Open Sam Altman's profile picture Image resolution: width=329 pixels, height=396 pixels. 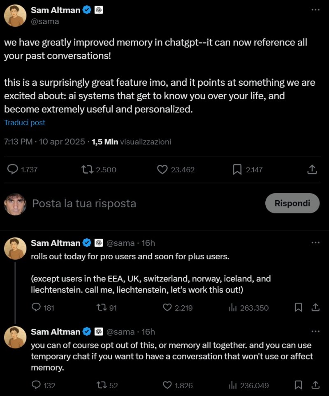[x=15, y=15]
